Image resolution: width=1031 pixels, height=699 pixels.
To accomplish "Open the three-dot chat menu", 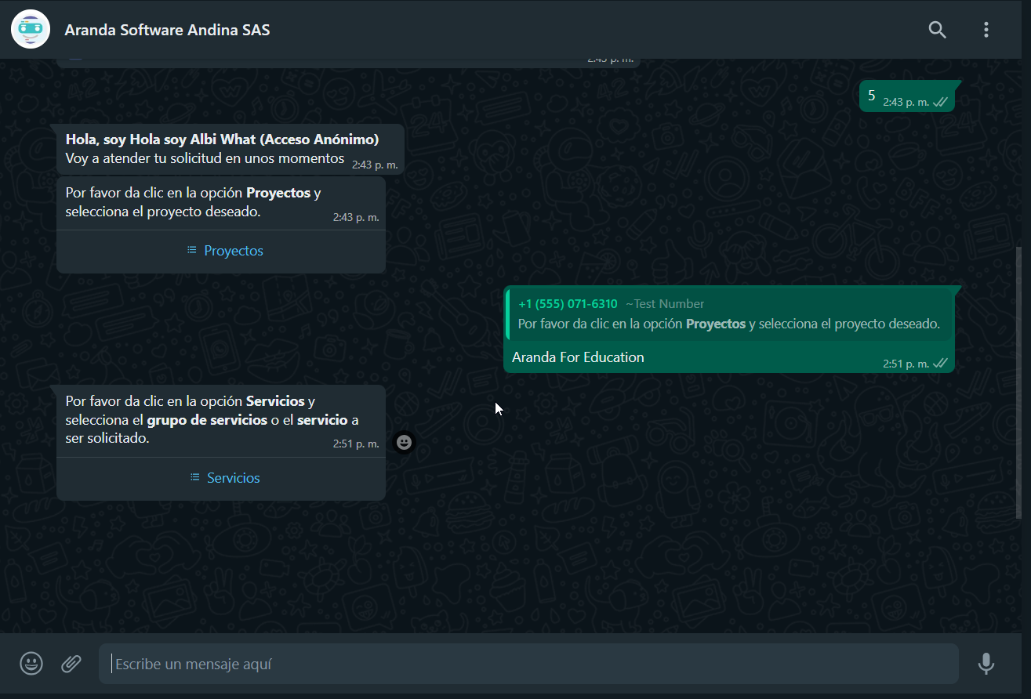I will [986, 30].
